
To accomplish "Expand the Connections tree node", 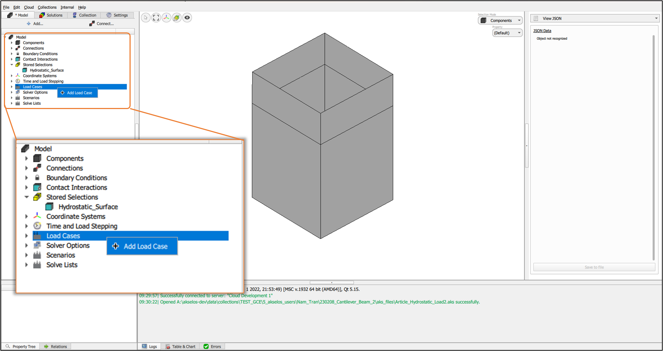I will (12, 48).
